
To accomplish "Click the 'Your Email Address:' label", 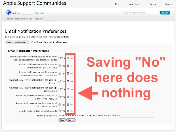I will point(47,116).
